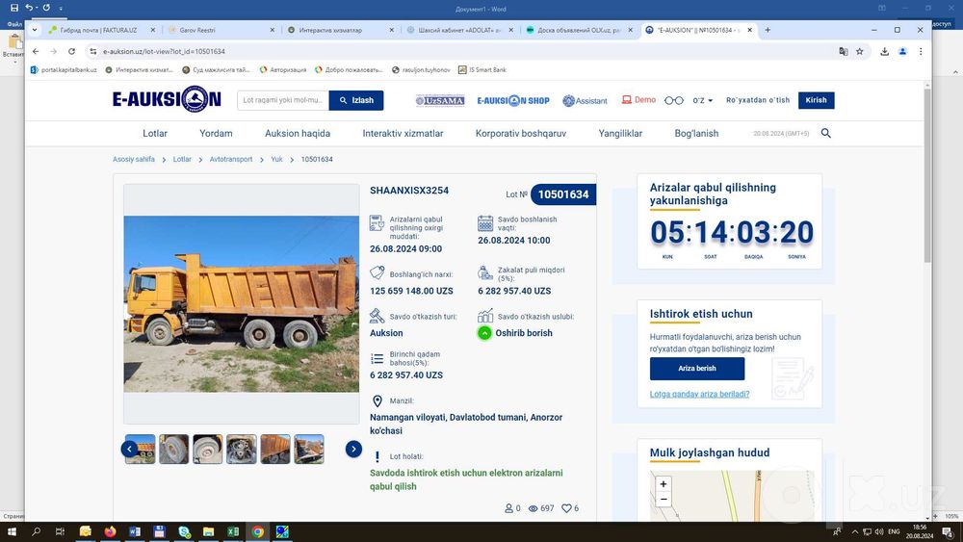Click the browser address bar

(460, 52)
